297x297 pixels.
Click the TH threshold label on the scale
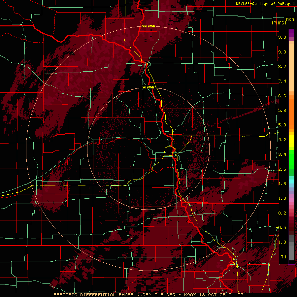[x=283, y=257]
